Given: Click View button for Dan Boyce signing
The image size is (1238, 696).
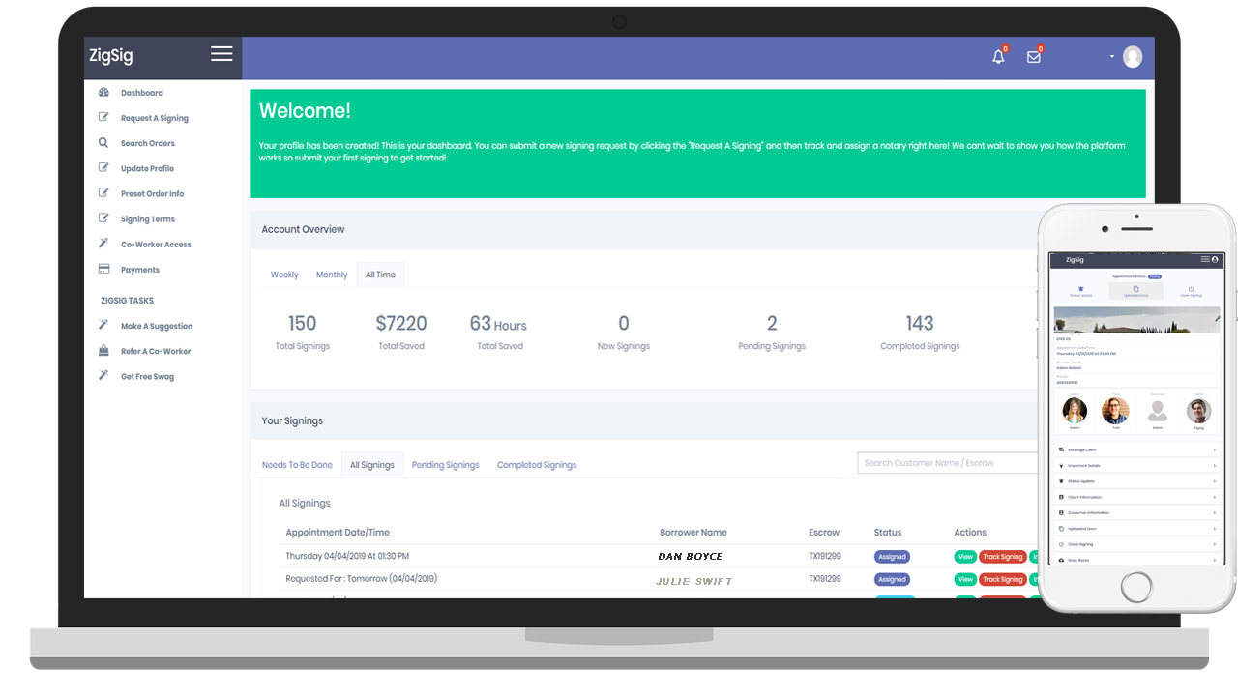Looking at the screenshot, I should [x=964, y=557].
